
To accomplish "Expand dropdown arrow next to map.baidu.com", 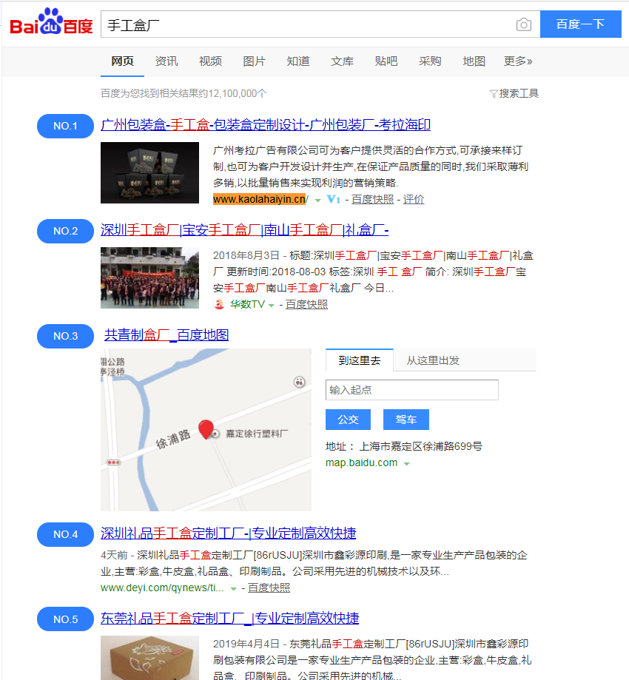I will 407,464.
